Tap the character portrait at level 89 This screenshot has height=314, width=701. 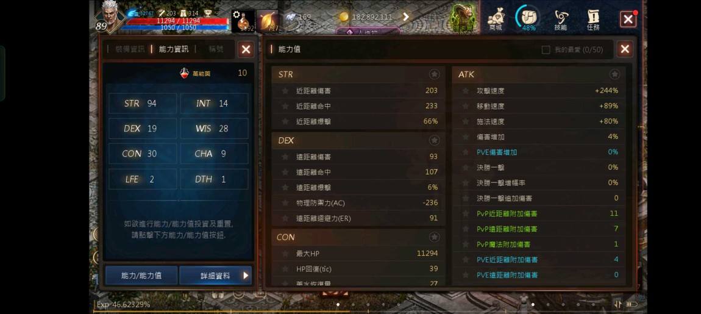pyautogui.click(x=109, y=16)
